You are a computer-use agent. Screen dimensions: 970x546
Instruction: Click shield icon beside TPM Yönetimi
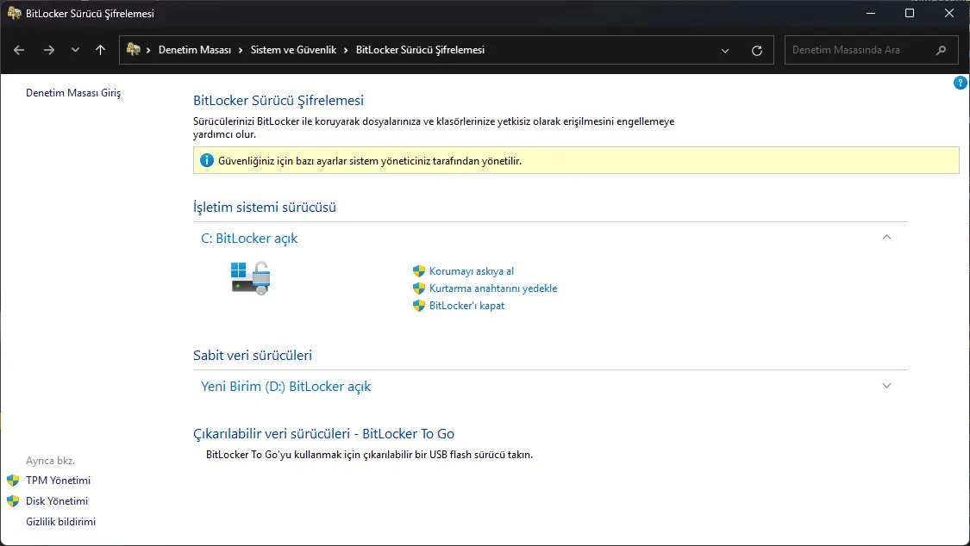pyautogui.click(x=13, y=481)
